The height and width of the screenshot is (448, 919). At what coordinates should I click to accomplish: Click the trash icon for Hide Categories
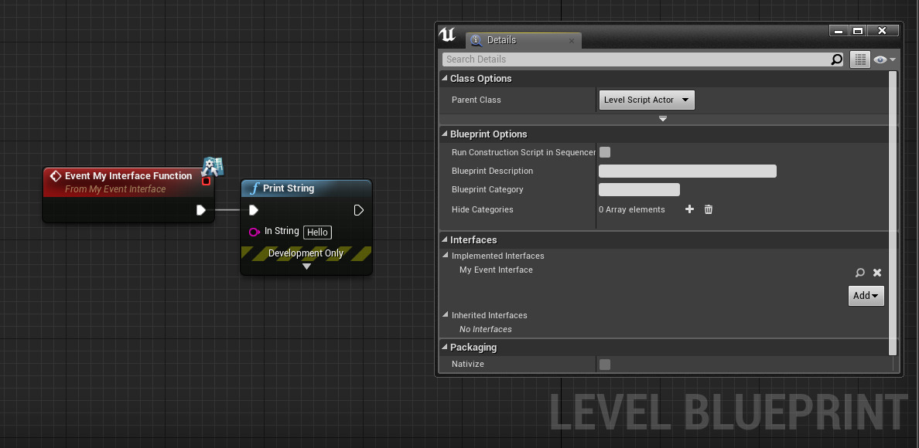[708, 209]
